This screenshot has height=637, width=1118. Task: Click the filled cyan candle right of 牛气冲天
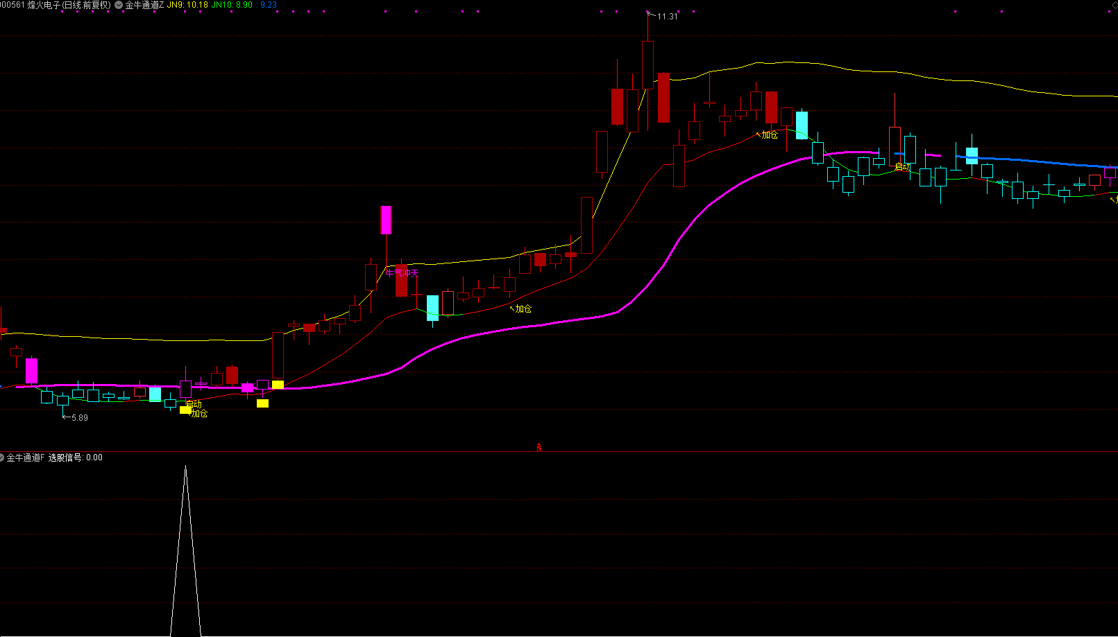pos(432,308)
